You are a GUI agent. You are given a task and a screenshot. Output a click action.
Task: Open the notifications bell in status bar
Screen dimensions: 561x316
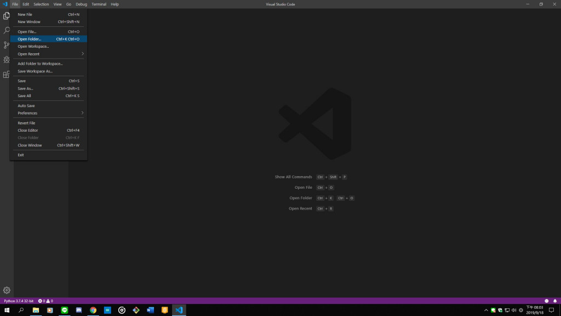coord(555,301)
